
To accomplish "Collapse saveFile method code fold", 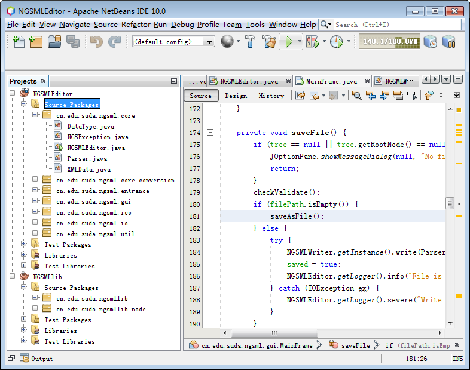I will [210, 132].
